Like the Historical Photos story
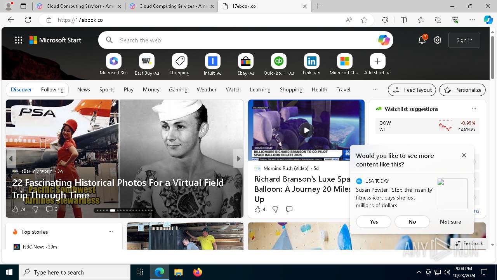The image size is (497, 280). click(x=15, y=209)
